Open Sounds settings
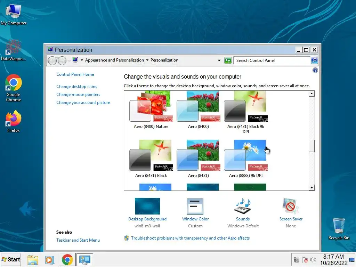The width and height of the screenshot is (356, 267). pos(243,213)
